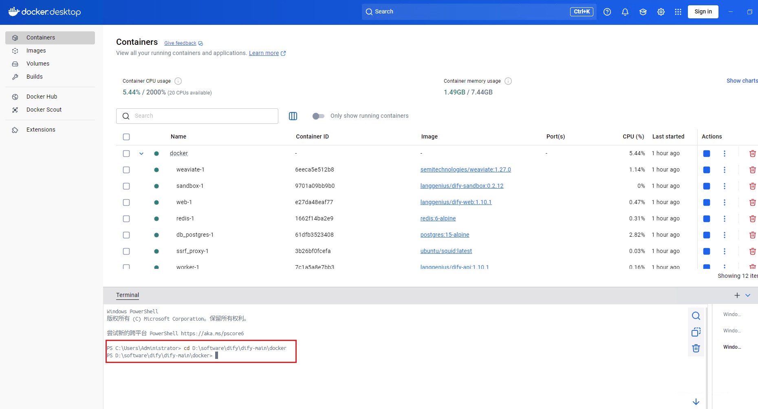Screen dimensions: 758x409
Task: Open notifications bell icon
Action: 625,12
